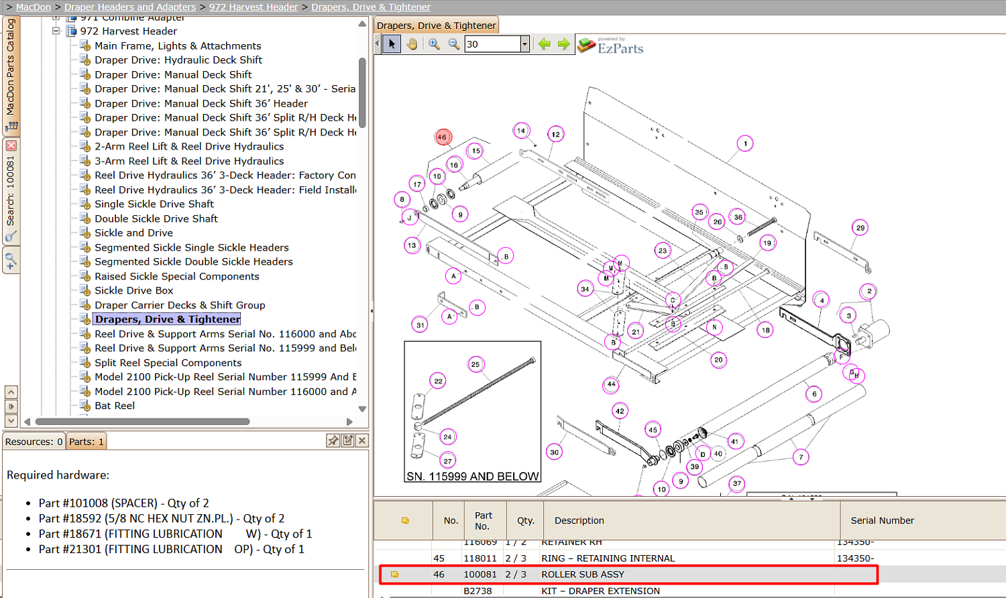Viewport: 1006px width, 598px height.
Task: Click the EzParts logo
Action: pos(610,45)
